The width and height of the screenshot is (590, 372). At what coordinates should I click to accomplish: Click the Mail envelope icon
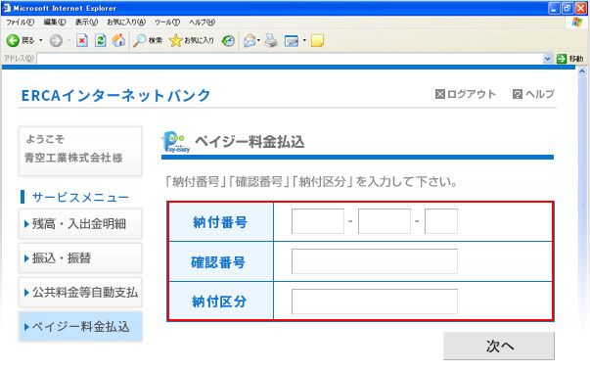click(250, 40)
